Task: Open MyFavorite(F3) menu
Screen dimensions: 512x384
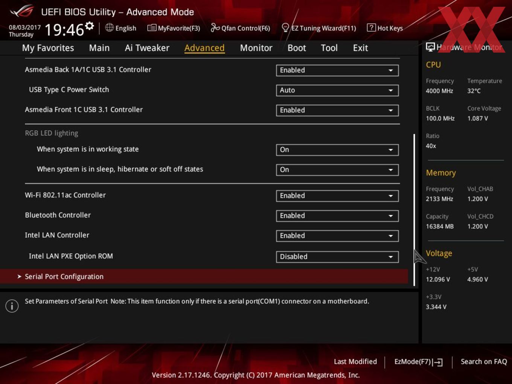Action: click(x=174, y=28)
